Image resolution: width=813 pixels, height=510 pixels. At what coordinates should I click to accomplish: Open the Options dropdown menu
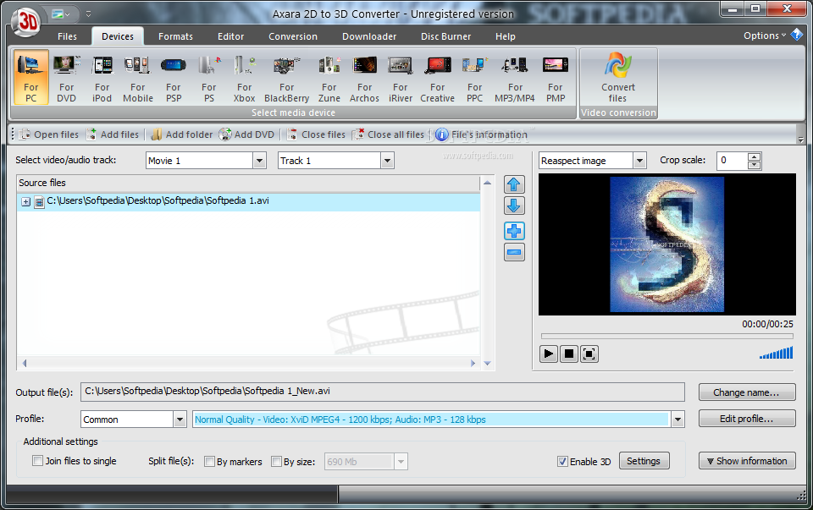tap(765, 36)
